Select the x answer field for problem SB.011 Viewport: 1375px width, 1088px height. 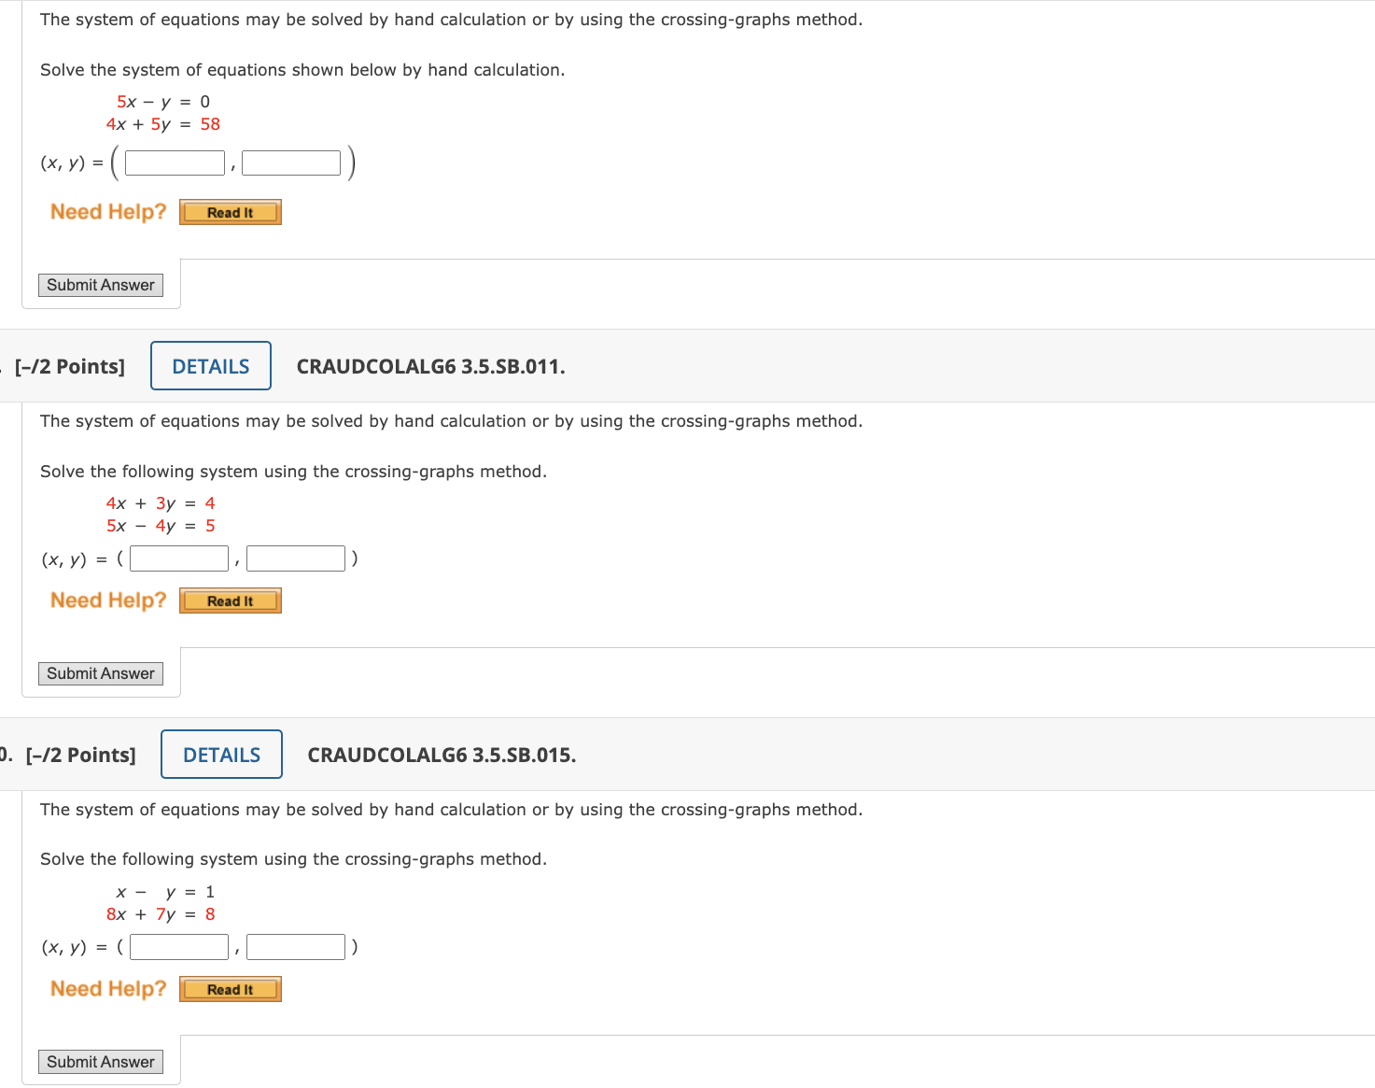pos(178,558)
